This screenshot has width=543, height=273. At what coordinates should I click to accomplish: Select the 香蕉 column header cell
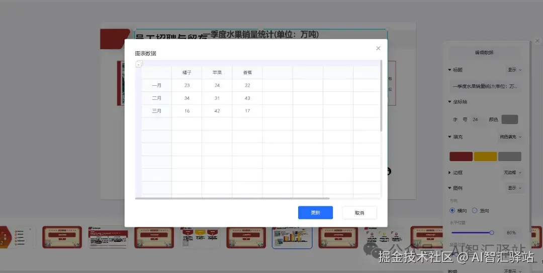click(x=247, y=73)
